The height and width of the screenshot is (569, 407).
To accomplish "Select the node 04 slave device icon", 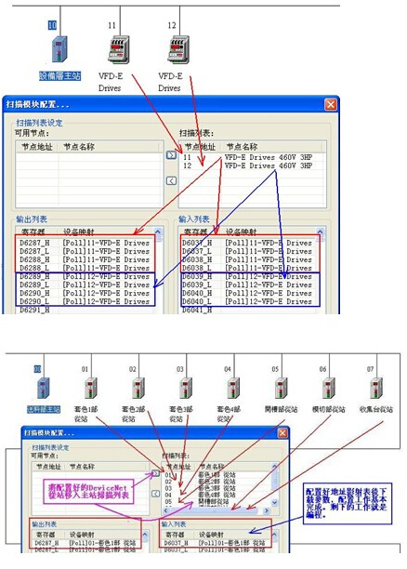I will point(233,389).
